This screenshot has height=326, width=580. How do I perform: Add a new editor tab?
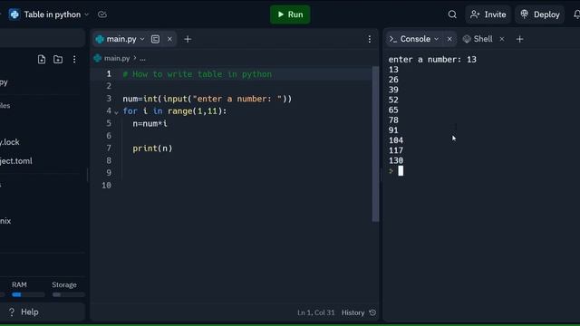point(188,39)
